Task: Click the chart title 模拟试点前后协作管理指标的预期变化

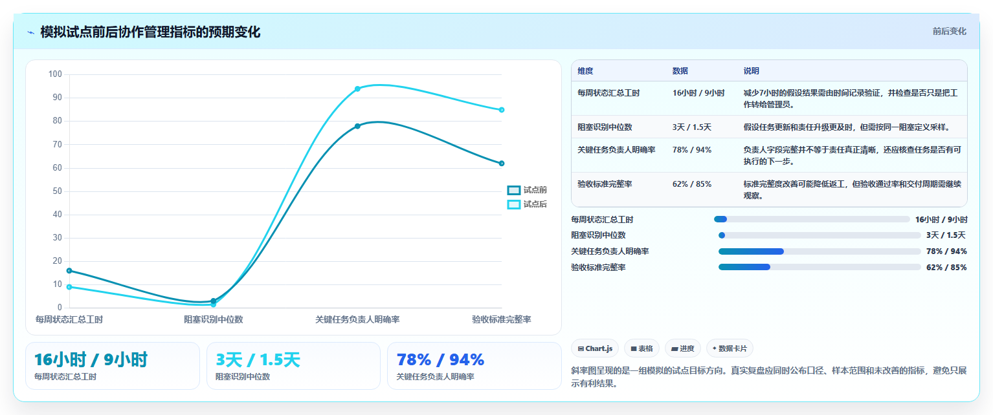Action: [x=150, y=32]
